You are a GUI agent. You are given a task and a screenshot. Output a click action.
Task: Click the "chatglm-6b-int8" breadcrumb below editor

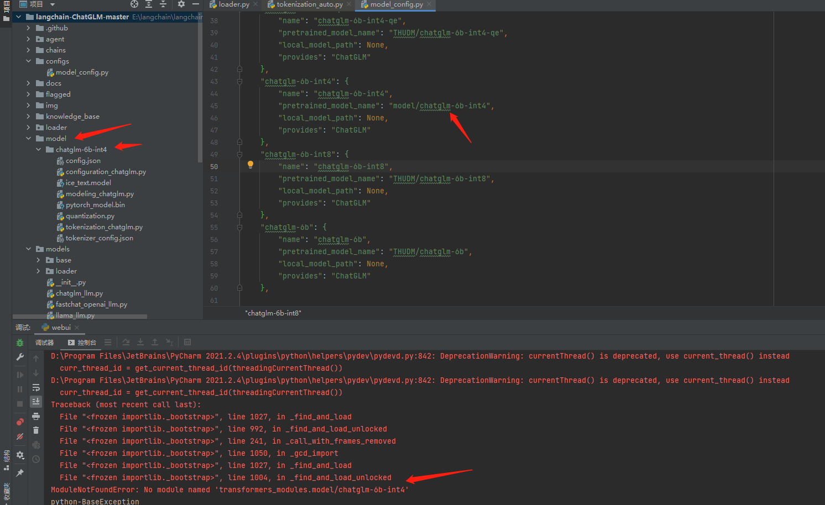(x=273, y=313)
